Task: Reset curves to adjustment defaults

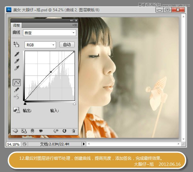Action: (64, 131)
